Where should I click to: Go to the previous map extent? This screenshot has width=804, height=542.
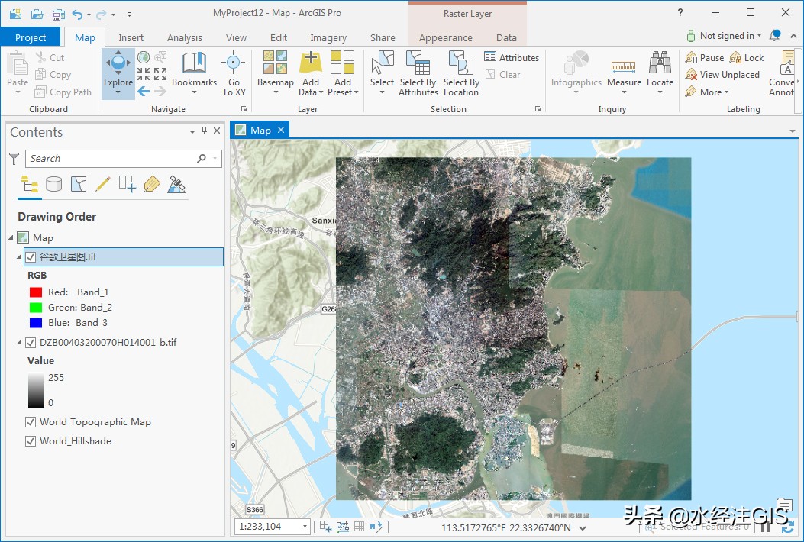click(x=144, y=92)
